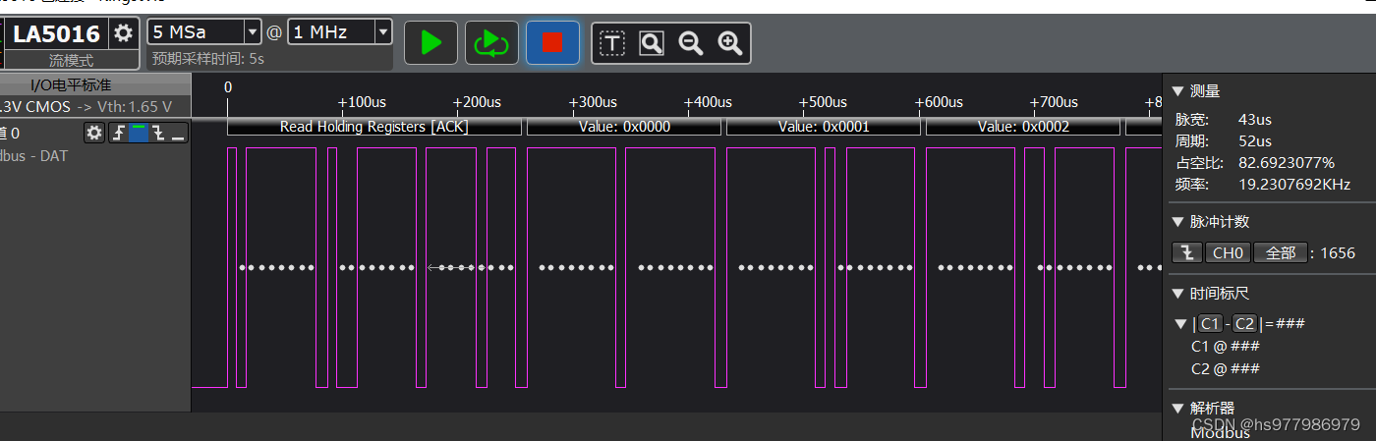Click the Vth:1.65 V threshold text

click(x=137, y=107)
